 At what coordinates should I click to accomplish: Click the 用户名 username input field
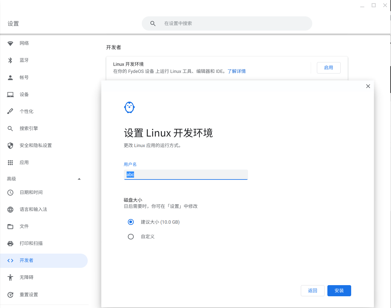tap(186, 175)
